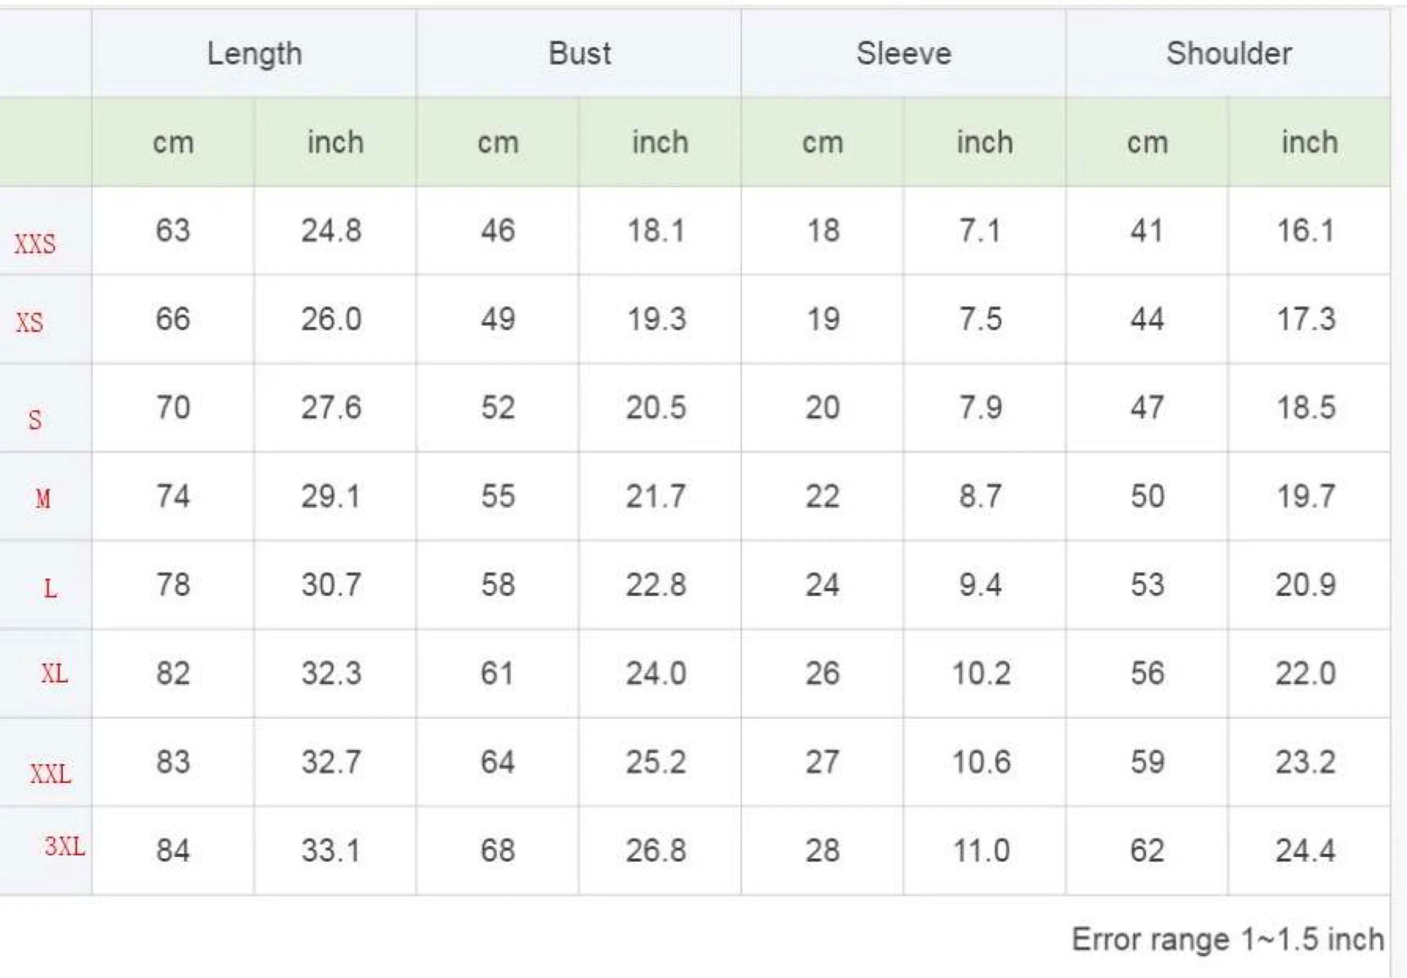The image size is (1407, 978).
Task: Click the 62 cm shoulder cell
Action: [x=1147, y=850]
